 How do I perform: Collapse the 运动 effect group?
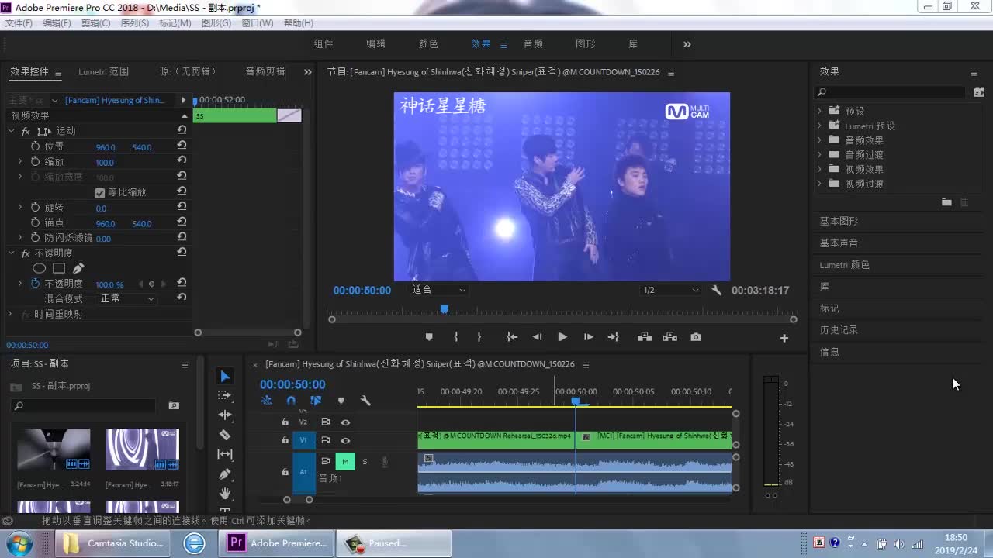pyautogui.click(x=11, y=131)
